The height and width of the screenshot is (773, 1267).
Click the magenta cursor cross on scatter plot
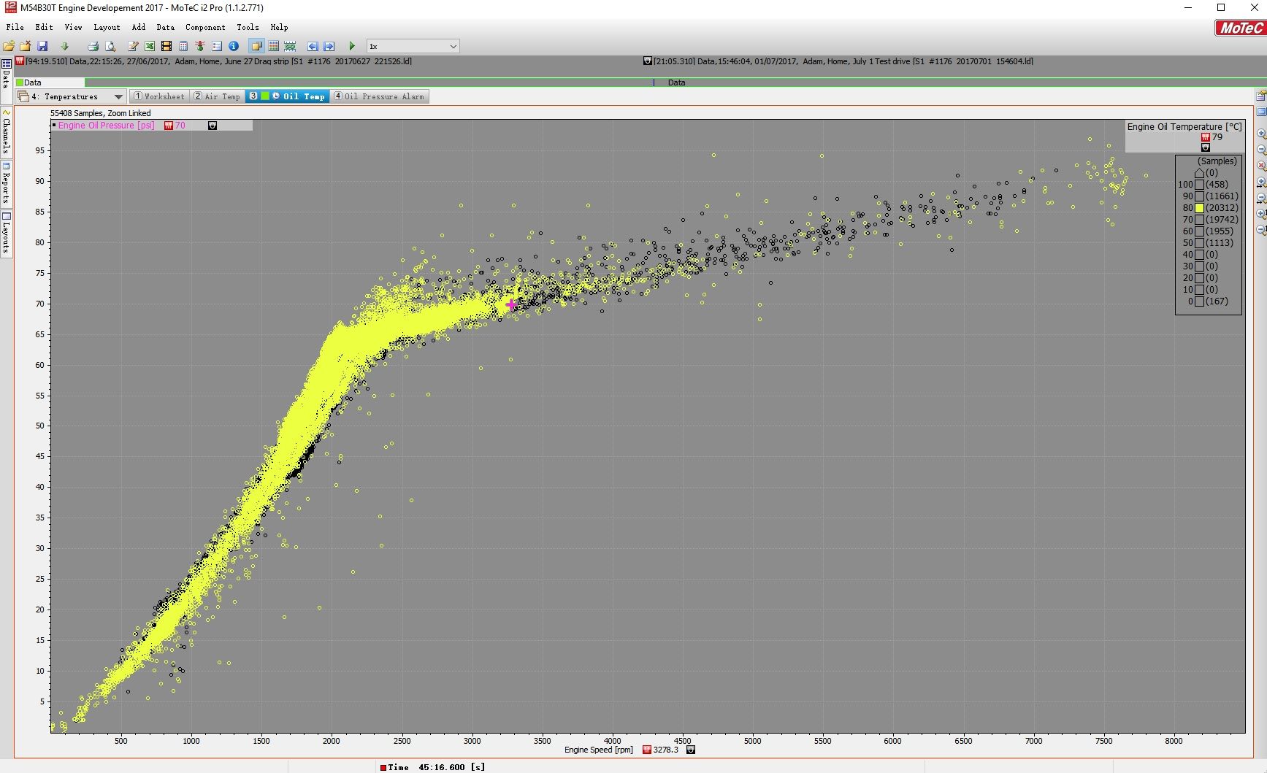coord(511,304)
